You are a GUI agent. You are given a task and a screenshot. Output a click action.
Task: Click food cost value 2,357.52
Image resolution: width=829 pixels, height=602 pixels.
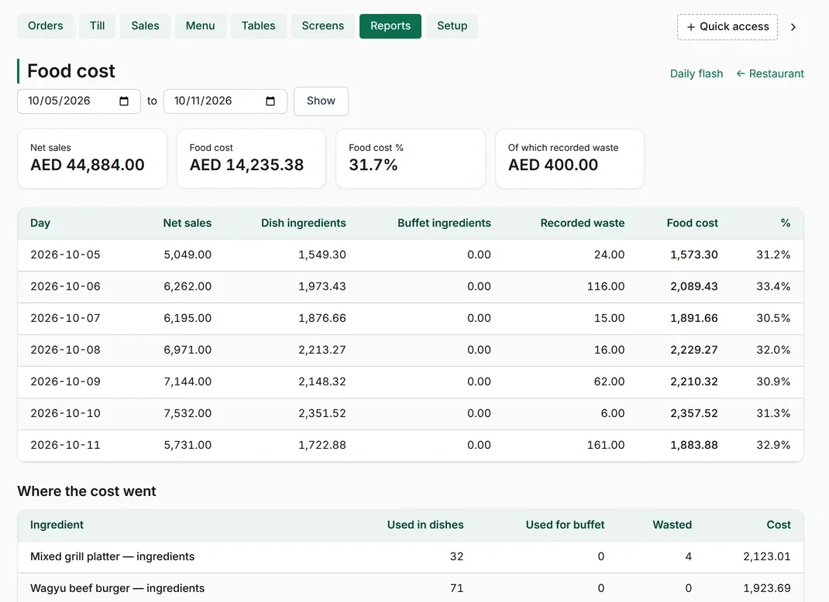click(x=694, y=413)
